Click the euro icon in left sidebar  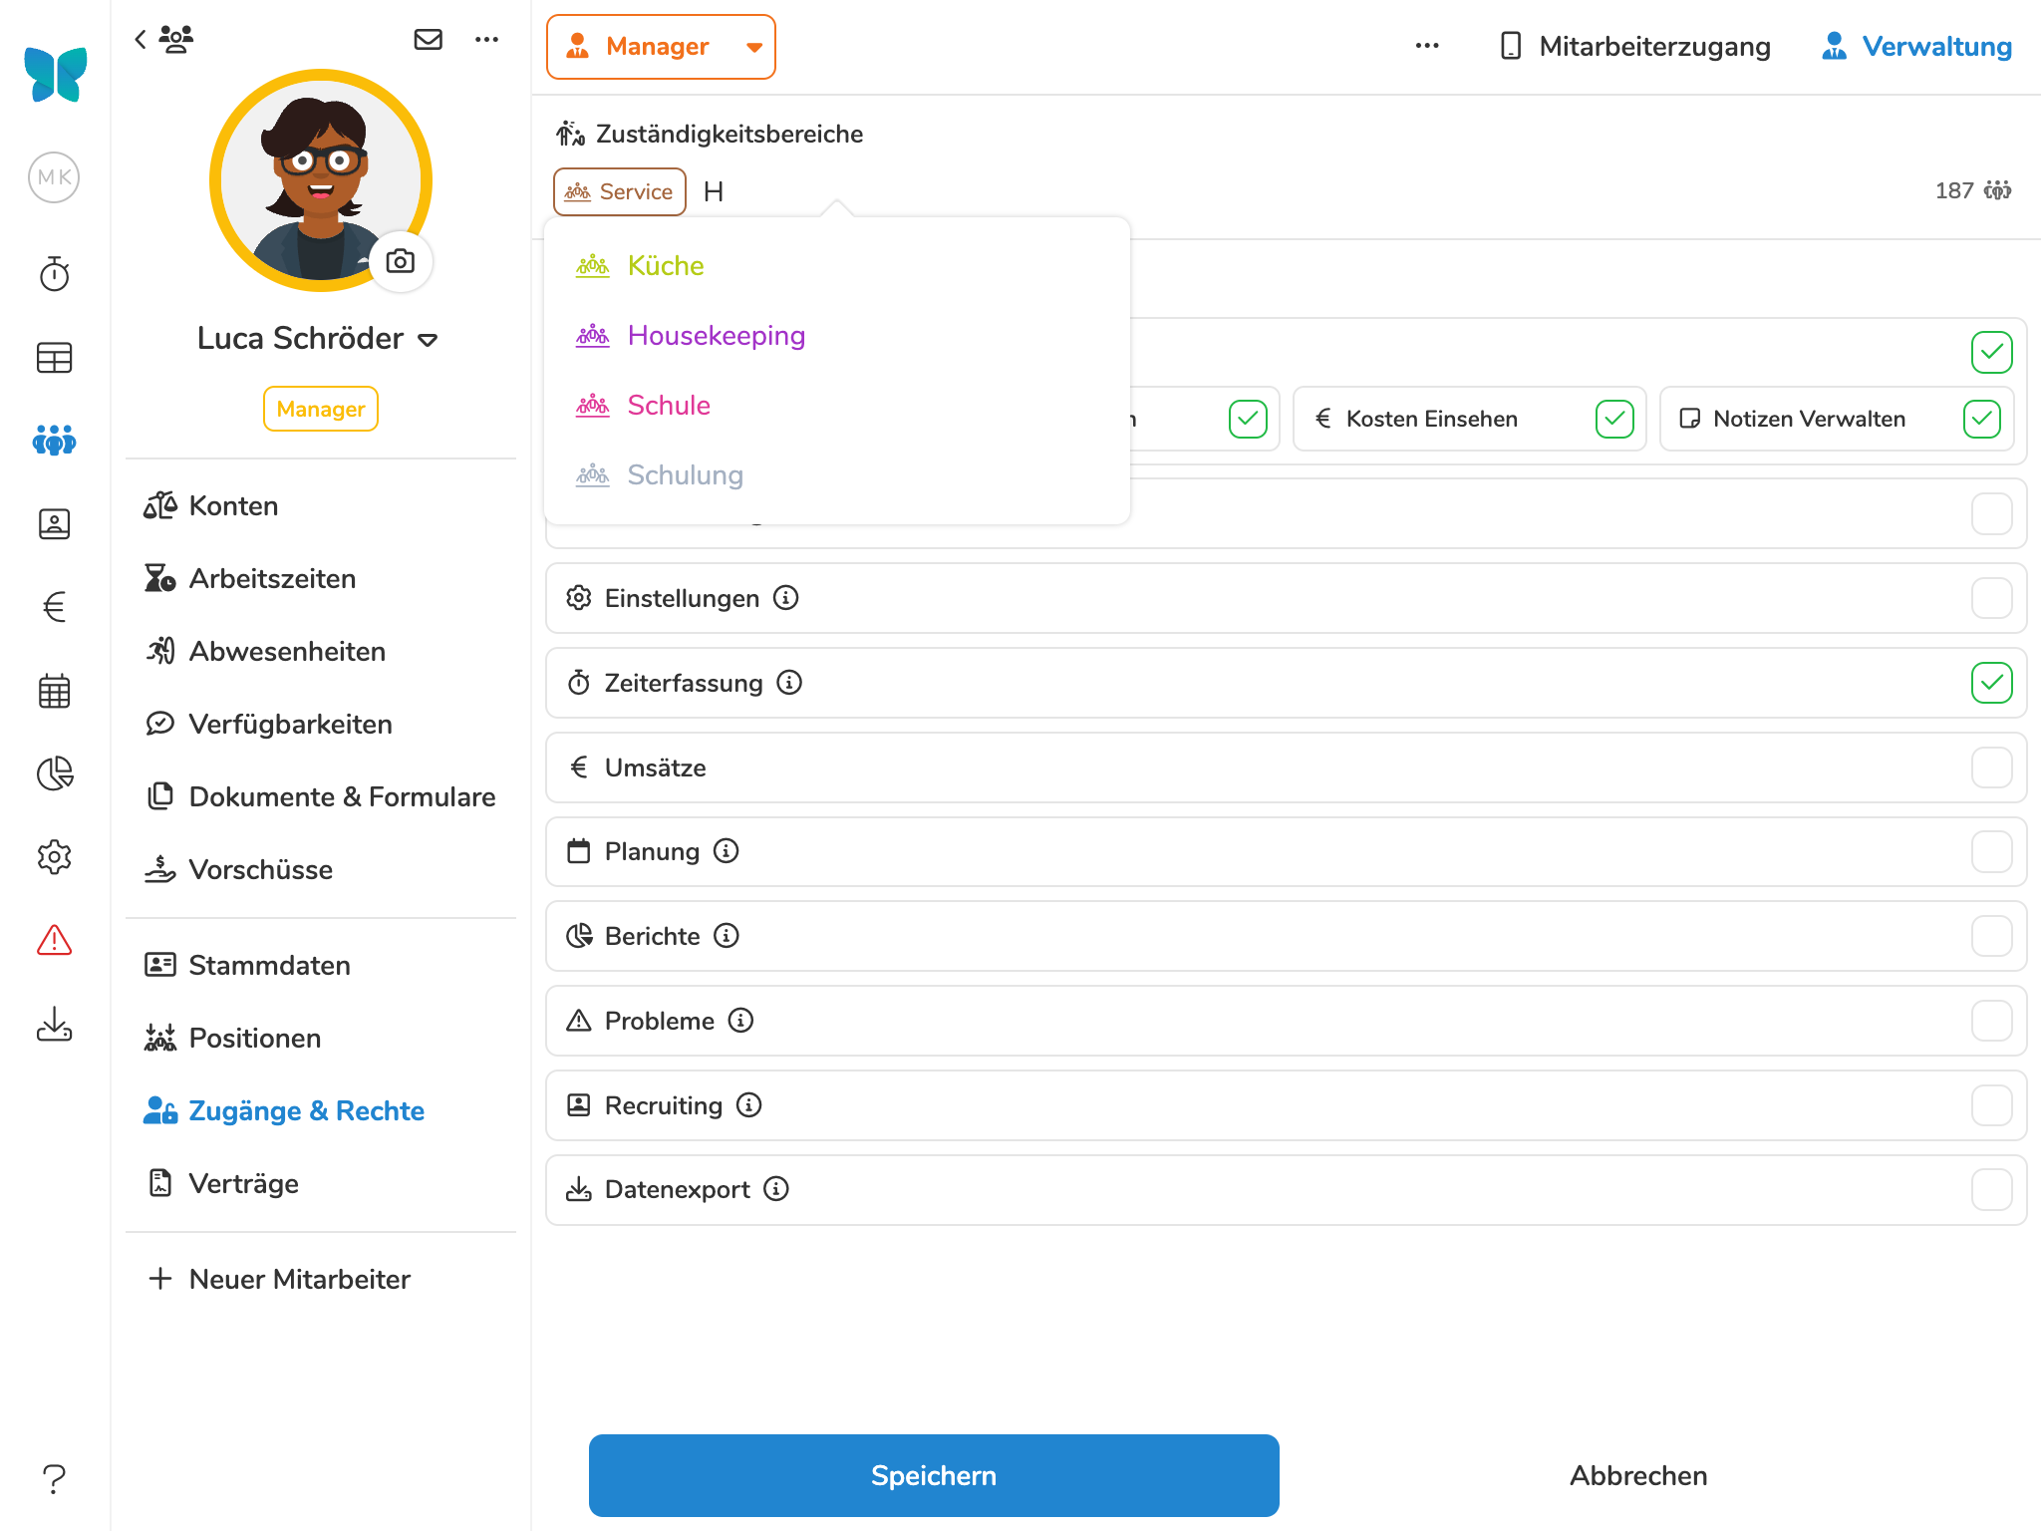[x=55, y=607]
